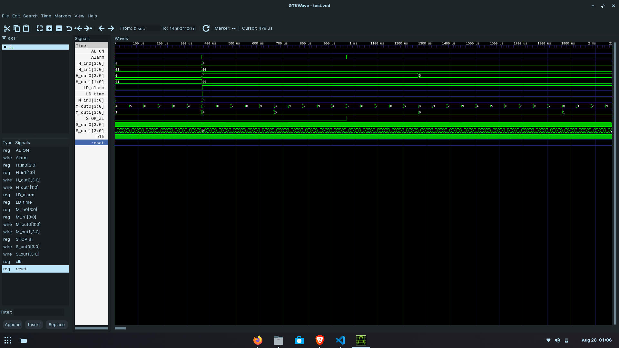Click the Zoom Undo arrow icon

[69, 28]
